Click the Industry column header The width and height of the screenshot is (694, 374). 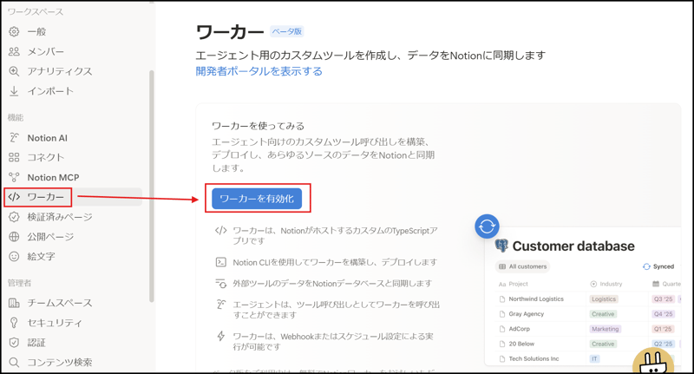pos(606,284)
